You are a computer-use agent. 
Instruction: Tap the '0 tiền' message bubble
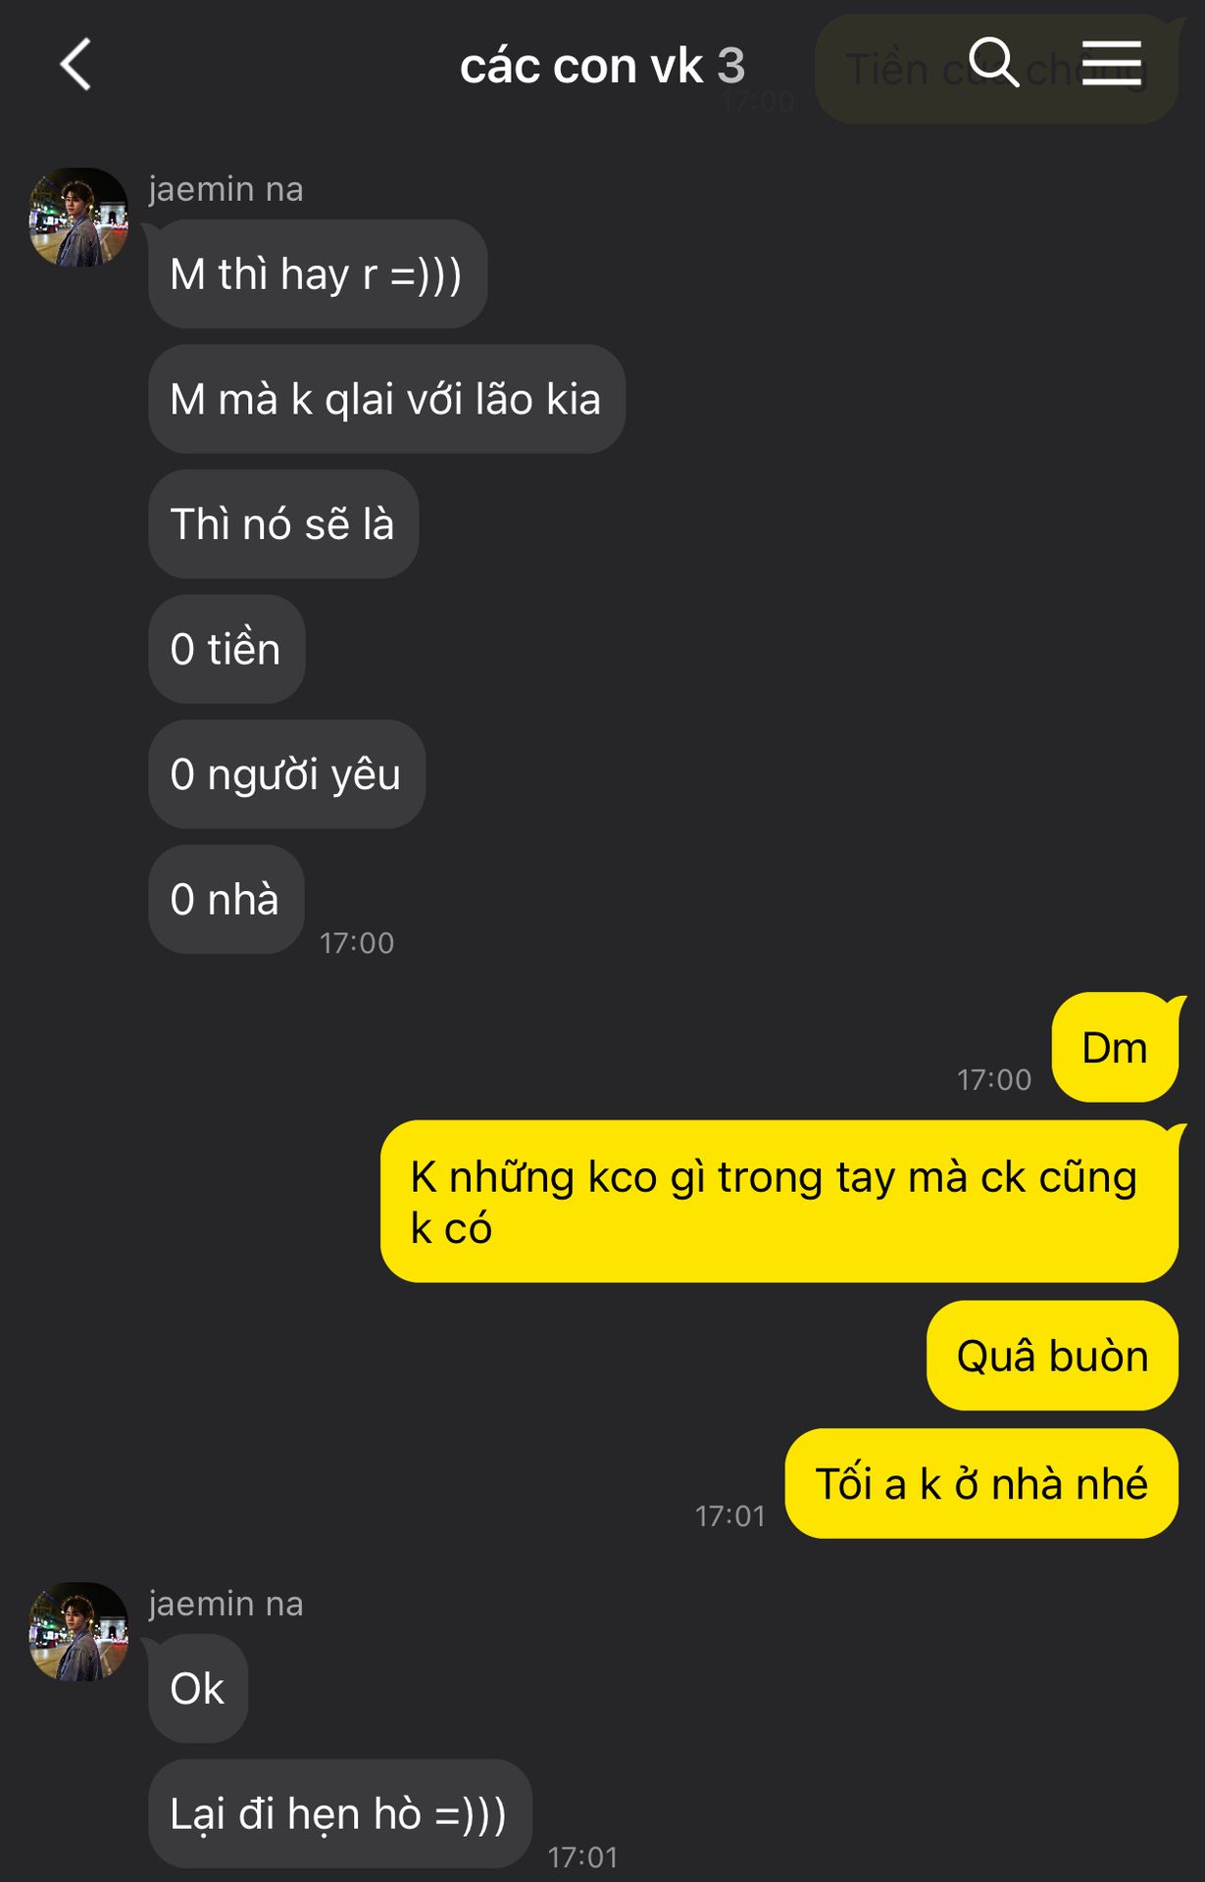226,649
